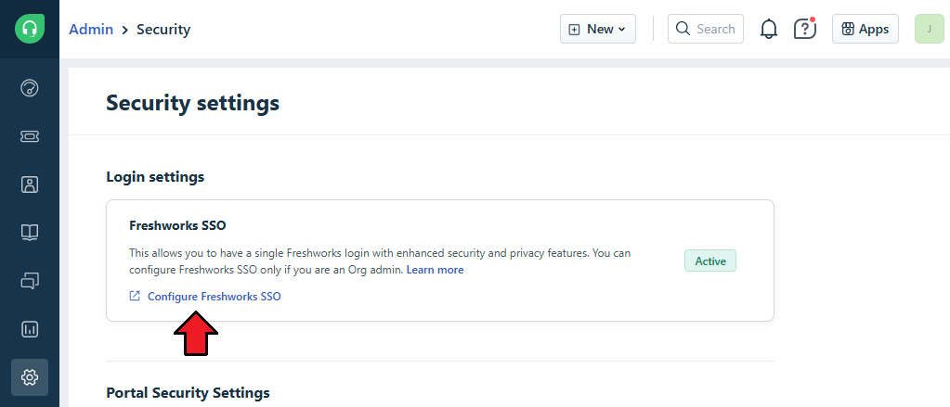
Task: Click the Configure Freshworks SSO link
Action: tap(214, 297)
